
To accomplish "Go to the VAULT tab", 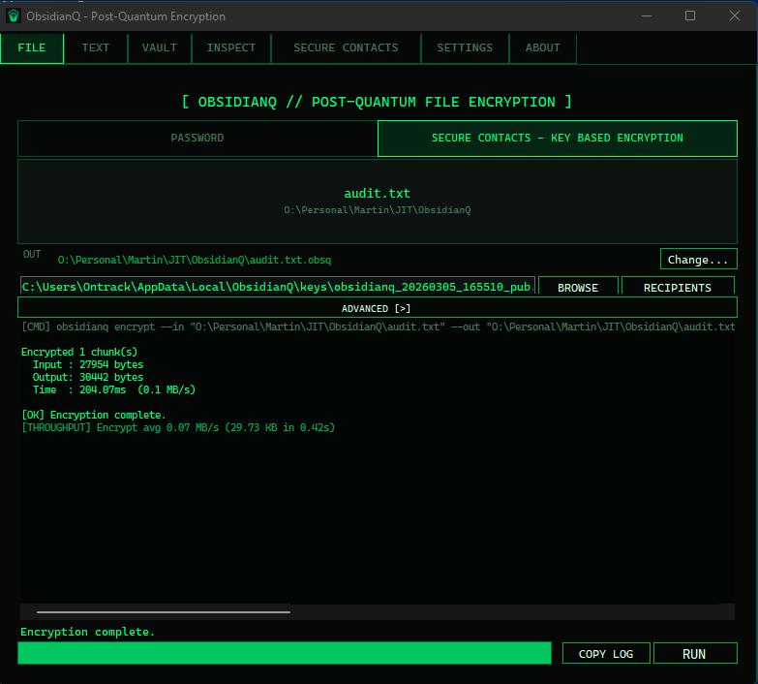I will (159, 47).
